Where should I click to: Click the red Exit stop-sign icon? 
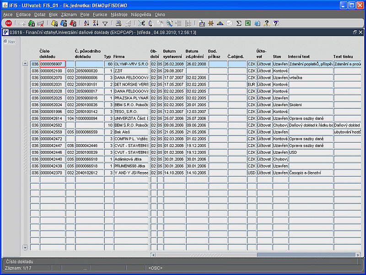click(x=9, y=23)
